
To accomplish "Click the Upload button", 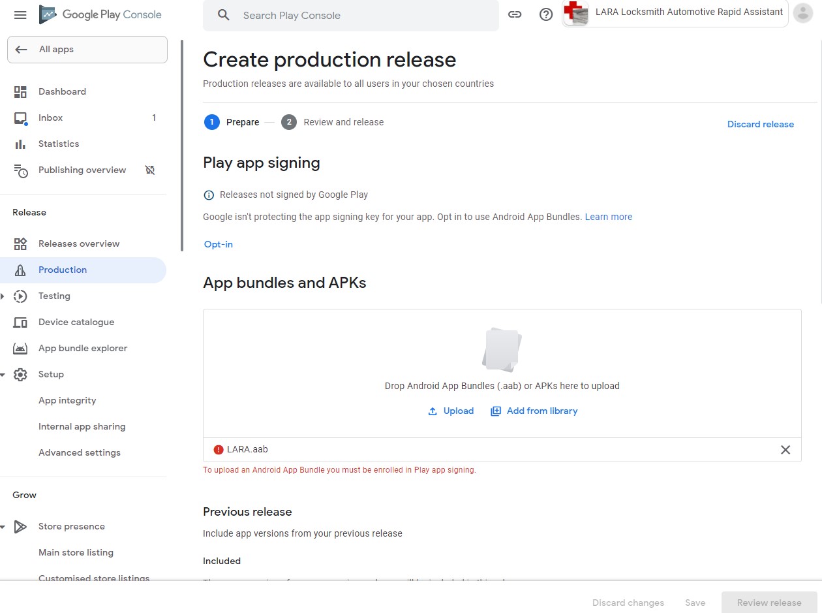I will point(451,411).
